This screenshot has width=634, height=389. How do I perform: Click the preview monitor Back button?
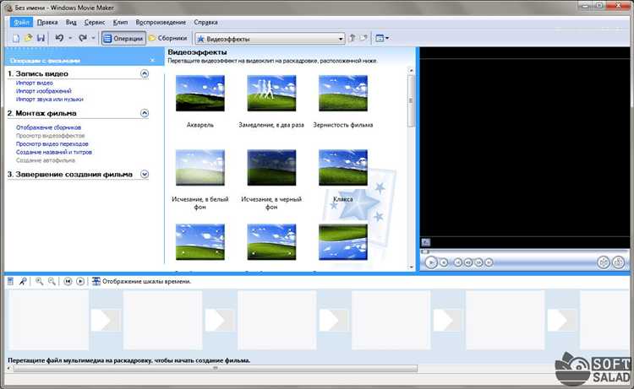click(457, 262)
